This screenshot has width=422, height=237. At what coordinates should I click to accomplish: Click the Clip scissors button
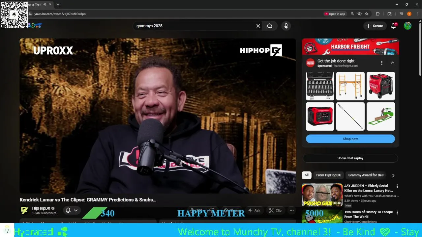[275, 210]
